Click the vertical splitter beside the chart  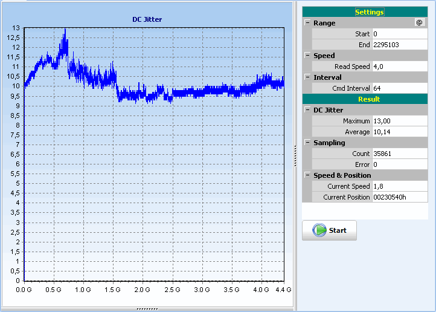(295, 155)
